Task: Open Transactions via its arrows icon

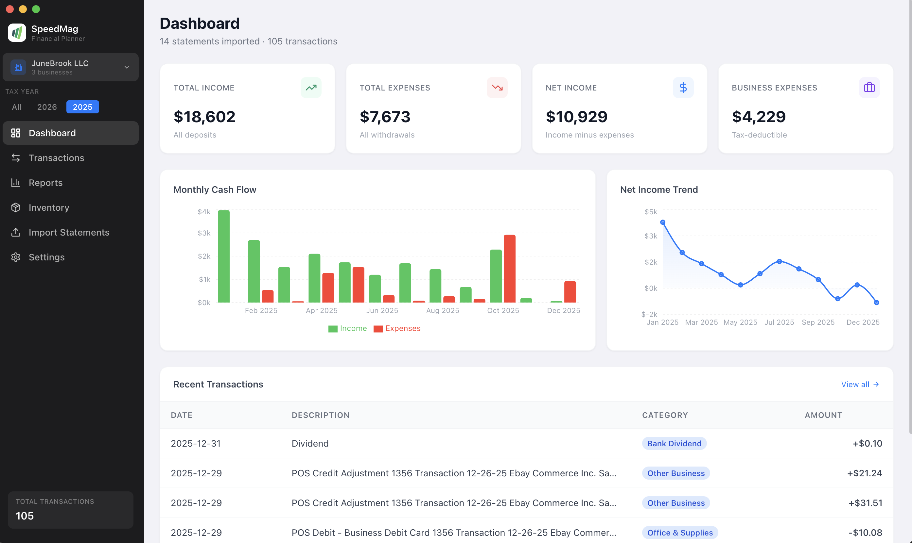Action: (16, 158)
